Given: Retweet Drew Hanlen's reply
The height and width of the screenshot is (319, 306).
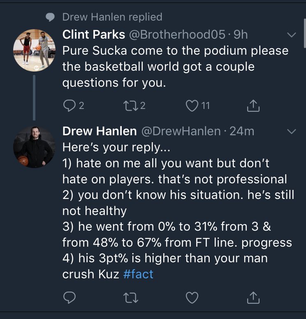Looking at the screenshot, I should pos(130,297).
